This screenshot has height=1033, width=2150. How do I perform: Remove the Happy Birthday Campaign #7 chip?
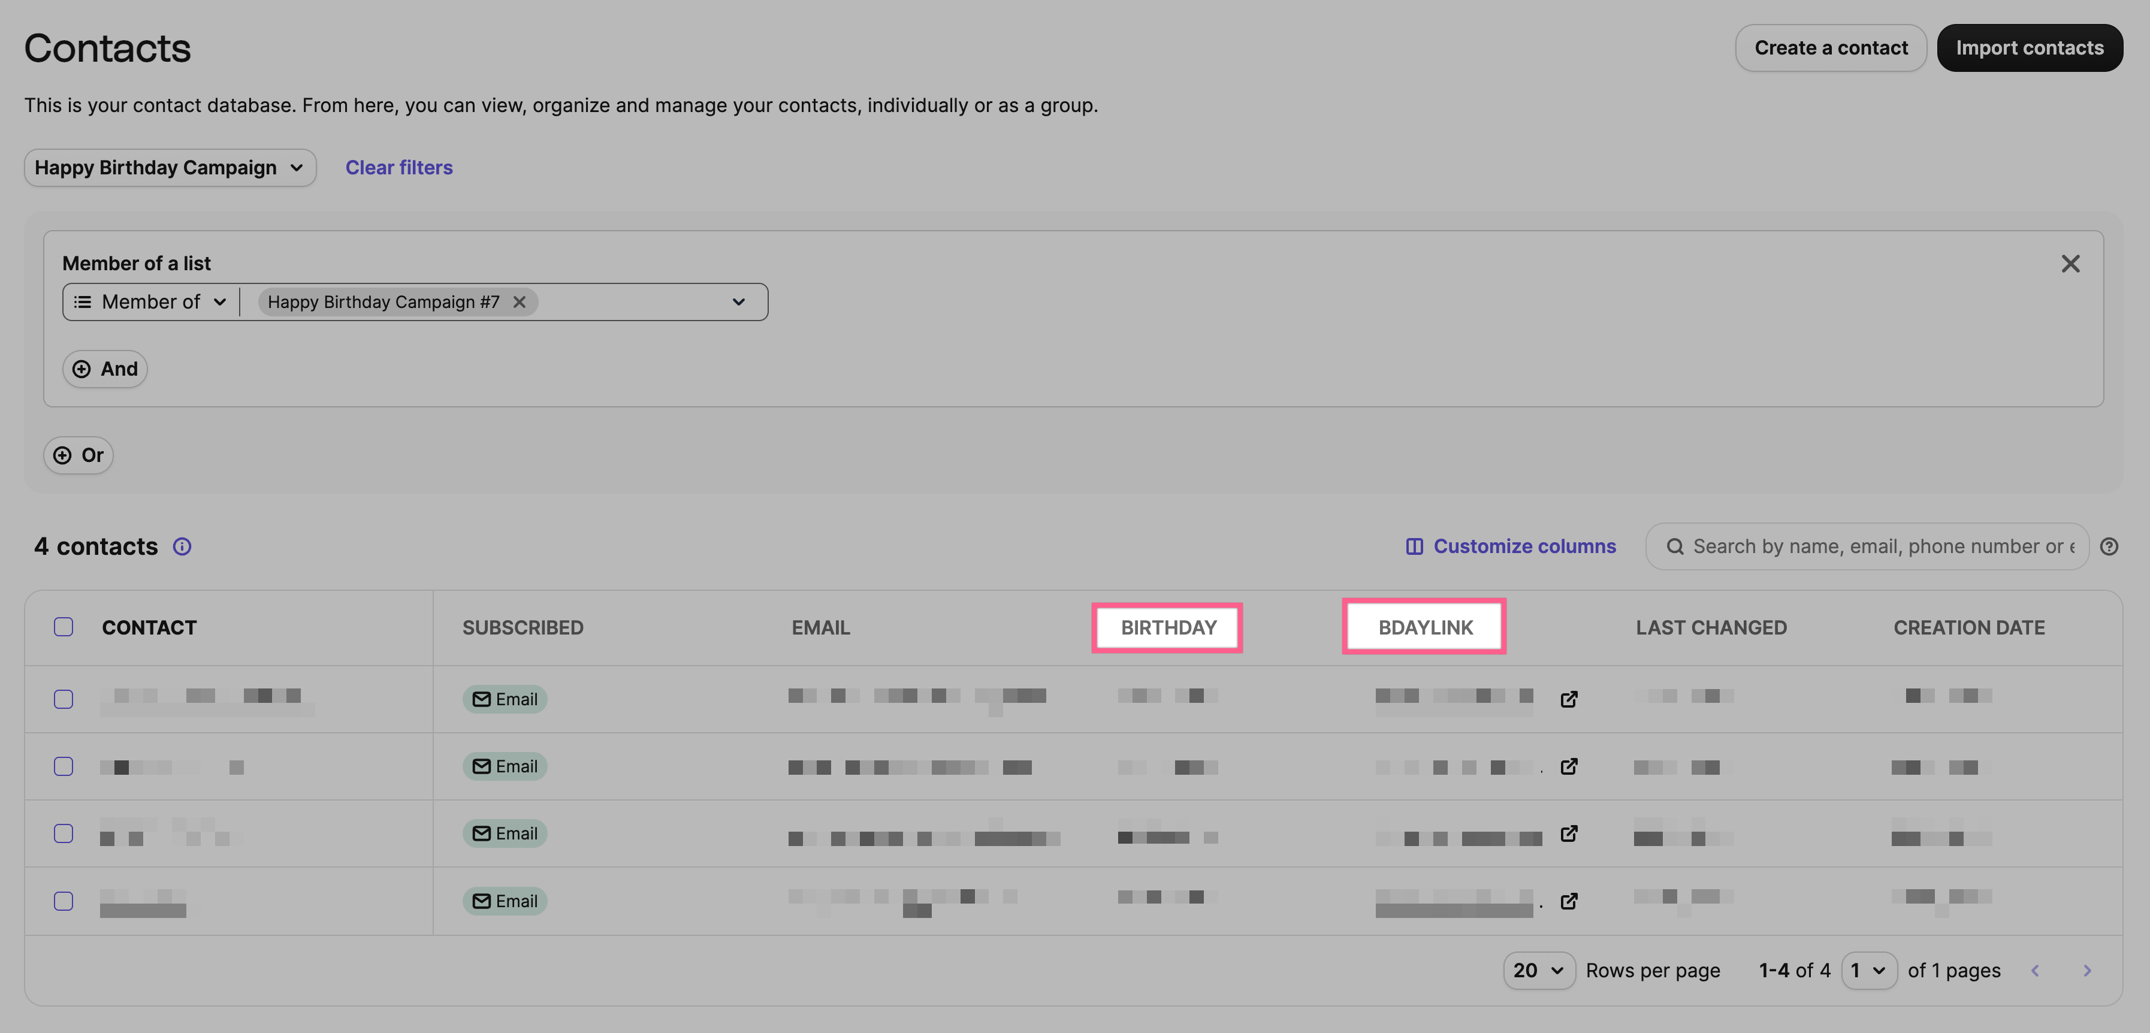click(519, 302)
